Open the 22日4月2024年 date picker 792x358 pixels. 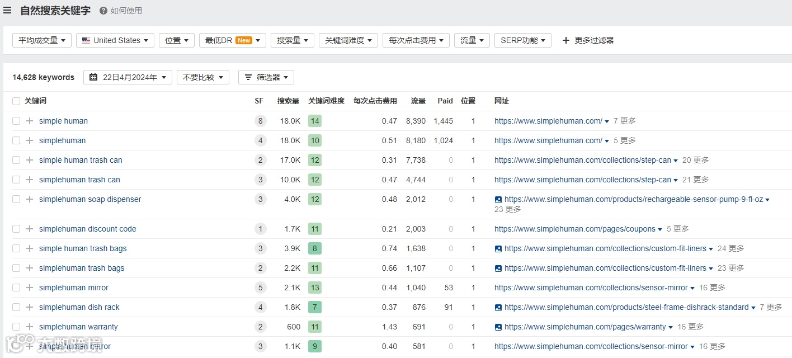pyautogui.click(x=128, y=77)
